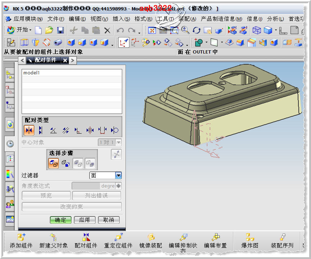311x259 pixels.
Task: Click 重定位组件 reposition component icon
Action: (118, 241)
